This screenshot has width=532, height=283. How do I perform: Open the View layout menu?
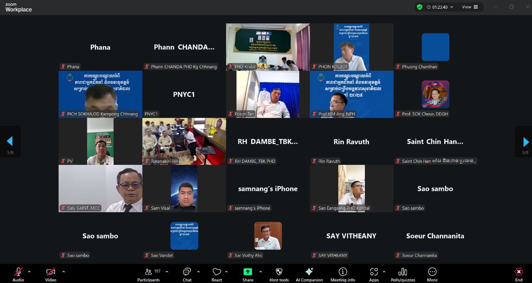point(470,7)
